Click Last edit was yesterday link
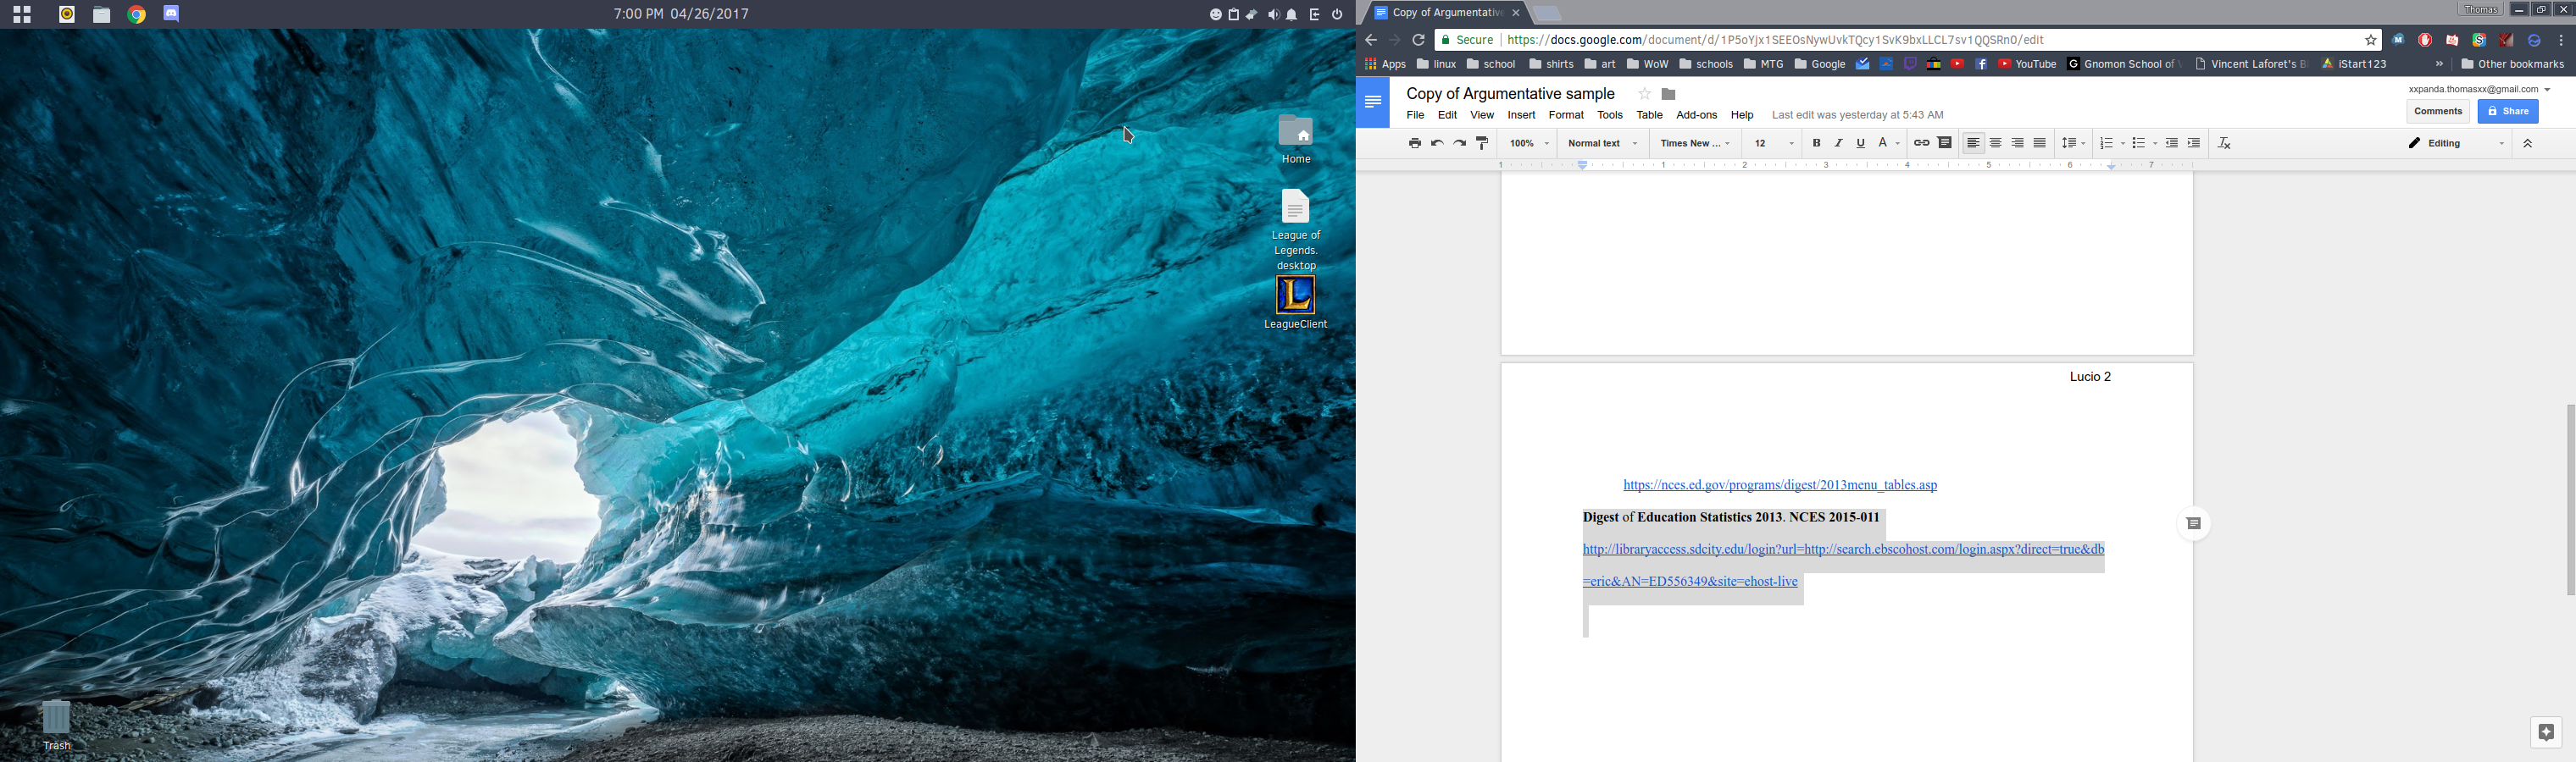This screenshot has height=762, width=2576. pos(1857,115)
